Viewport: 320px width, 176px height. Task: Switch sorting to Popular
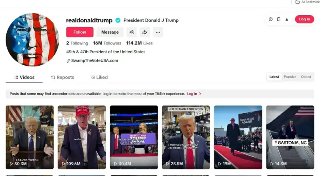(x=290, y=77)
